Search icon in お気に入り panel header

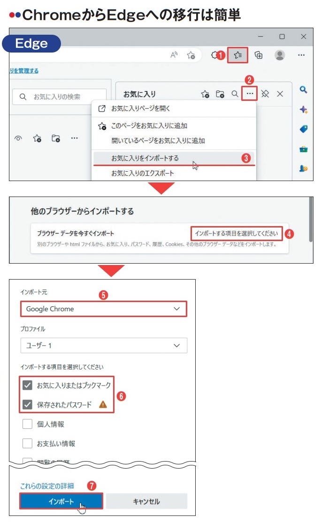pos(235,94)
